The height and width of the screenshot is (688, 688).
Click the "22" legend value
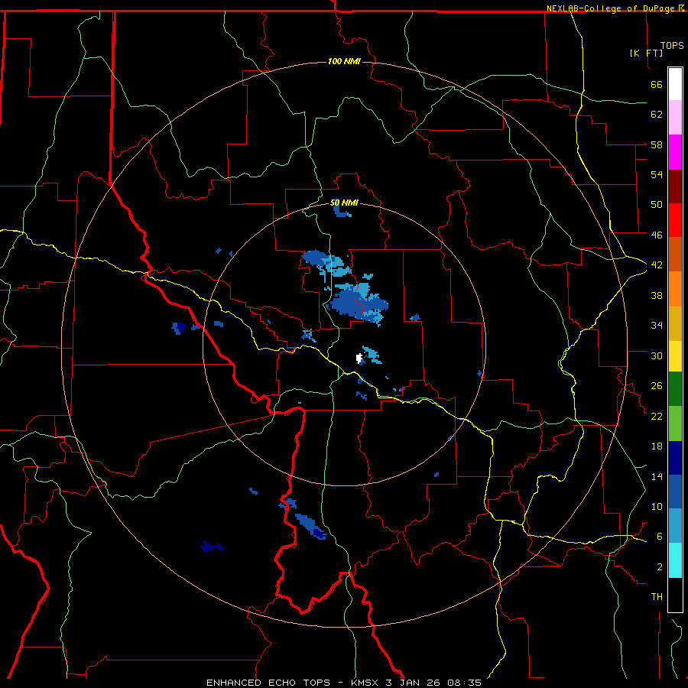point(657,417)
